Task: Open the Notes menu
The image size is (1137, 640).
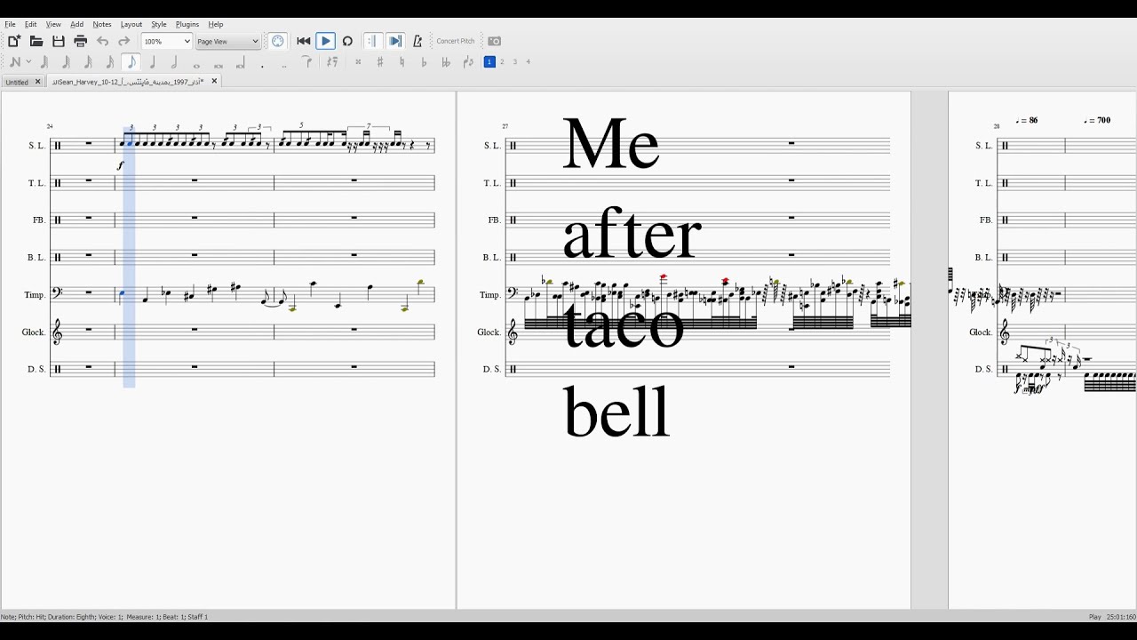Action: (x=102, y=24)
